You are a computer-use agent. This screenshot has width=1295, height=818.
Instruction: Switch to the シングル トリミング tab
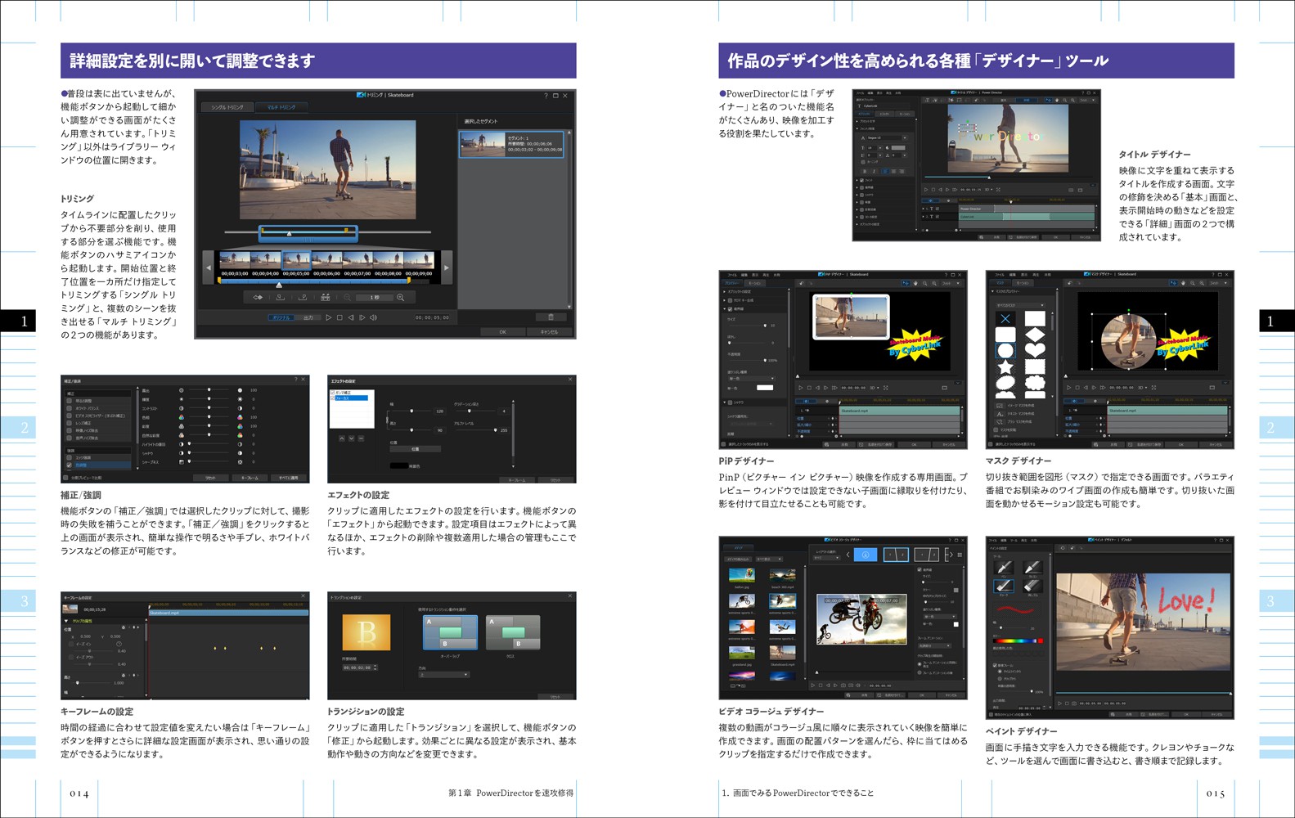coord(227,107)
